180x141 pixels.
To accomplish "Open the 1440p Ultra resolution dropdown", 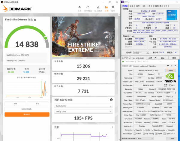I will pos(83,112).
